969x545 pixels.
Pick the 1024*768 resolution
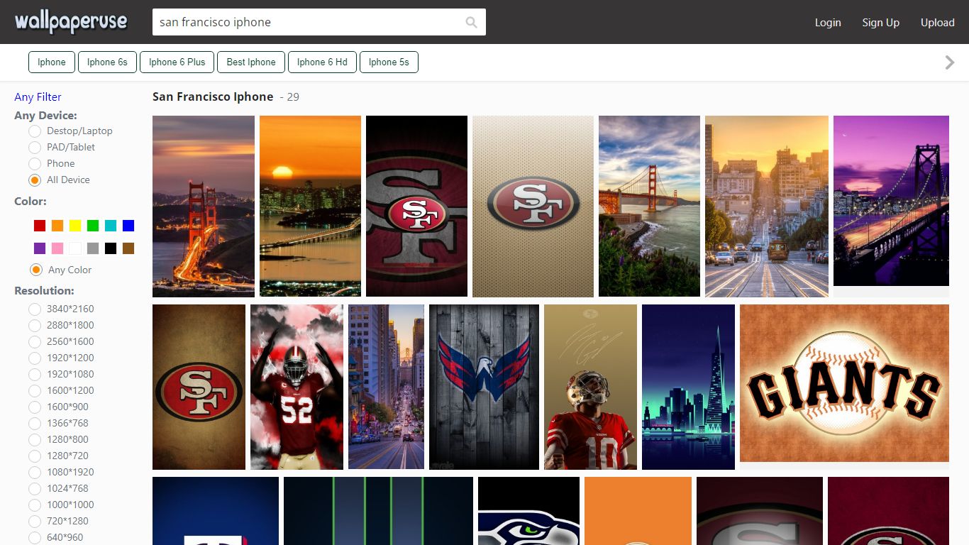coord(35,488)
